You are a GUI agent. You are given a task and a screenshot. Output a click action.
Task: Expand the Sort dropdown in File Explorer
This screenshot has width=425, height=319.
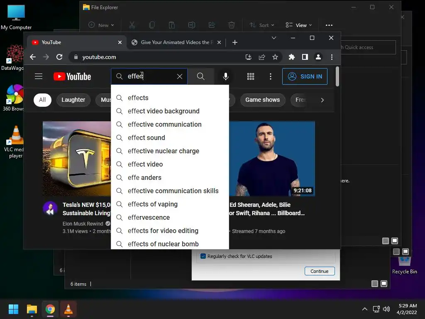262,25
